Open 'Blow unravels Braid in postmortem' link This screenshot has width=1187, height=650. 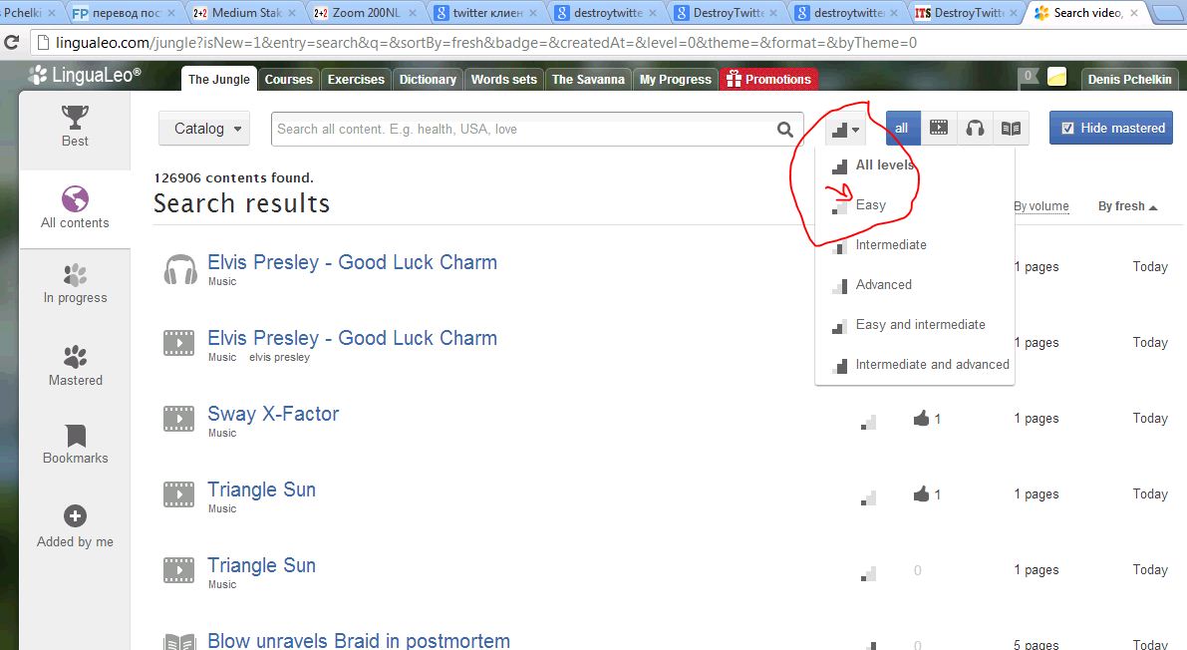[358, 640]
